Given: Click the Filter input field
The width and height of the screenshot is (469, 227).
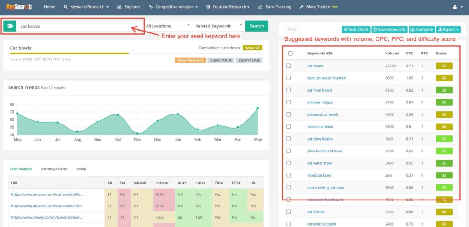Looking at the screenshot, I should tap(293, 30).
